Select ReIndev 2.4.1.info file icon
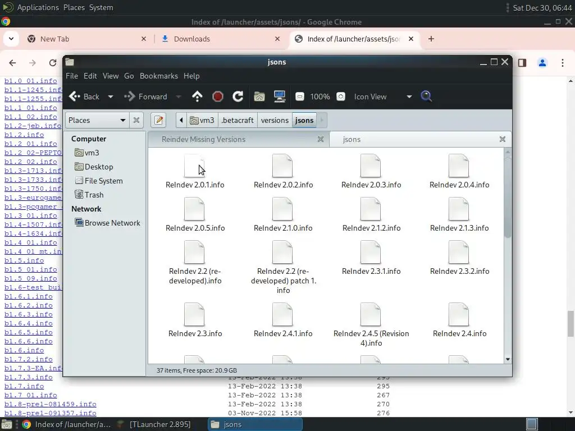The height and width of the screenshot is (431, 575). [x=282, y=314]
